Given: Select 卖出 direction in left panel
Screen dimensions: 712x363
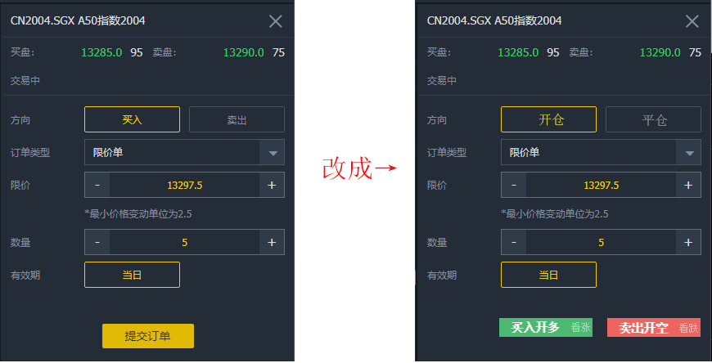Looking at the screenshot, I should 237,120.
